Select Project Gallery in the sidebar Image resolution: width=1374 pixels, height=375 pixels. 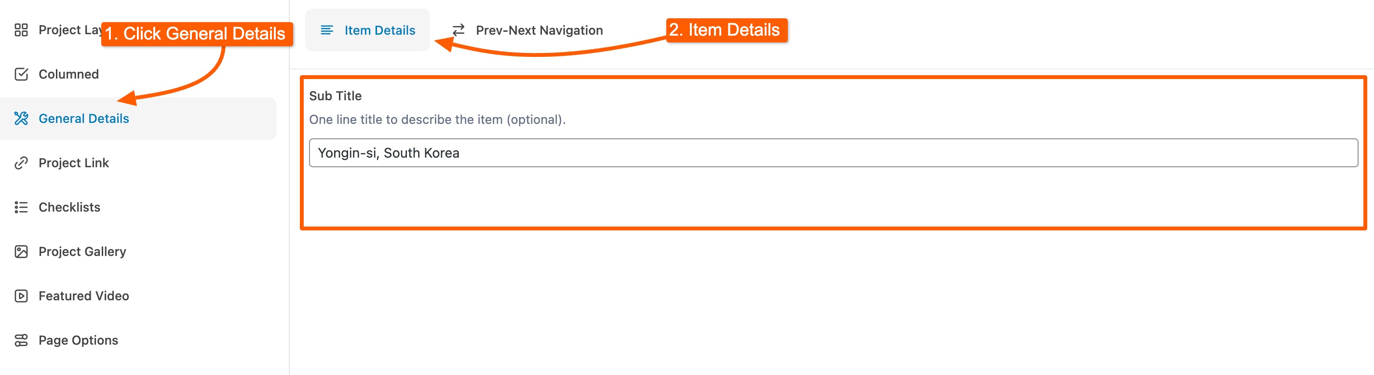82,251
